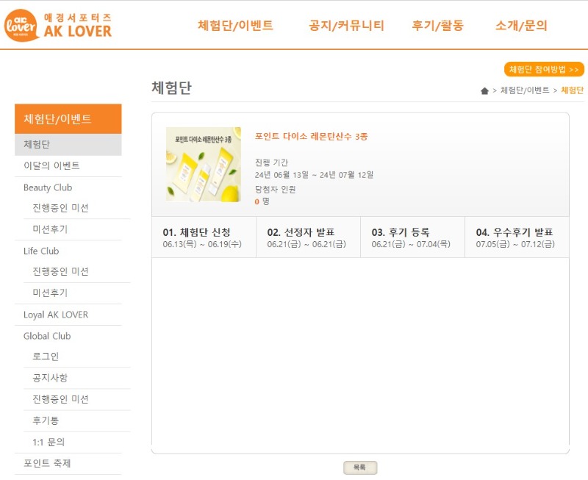The height and width of the screenshot is (480, 588).
Task: Open Beauty Club in sidebar
Action: (48, 187)
